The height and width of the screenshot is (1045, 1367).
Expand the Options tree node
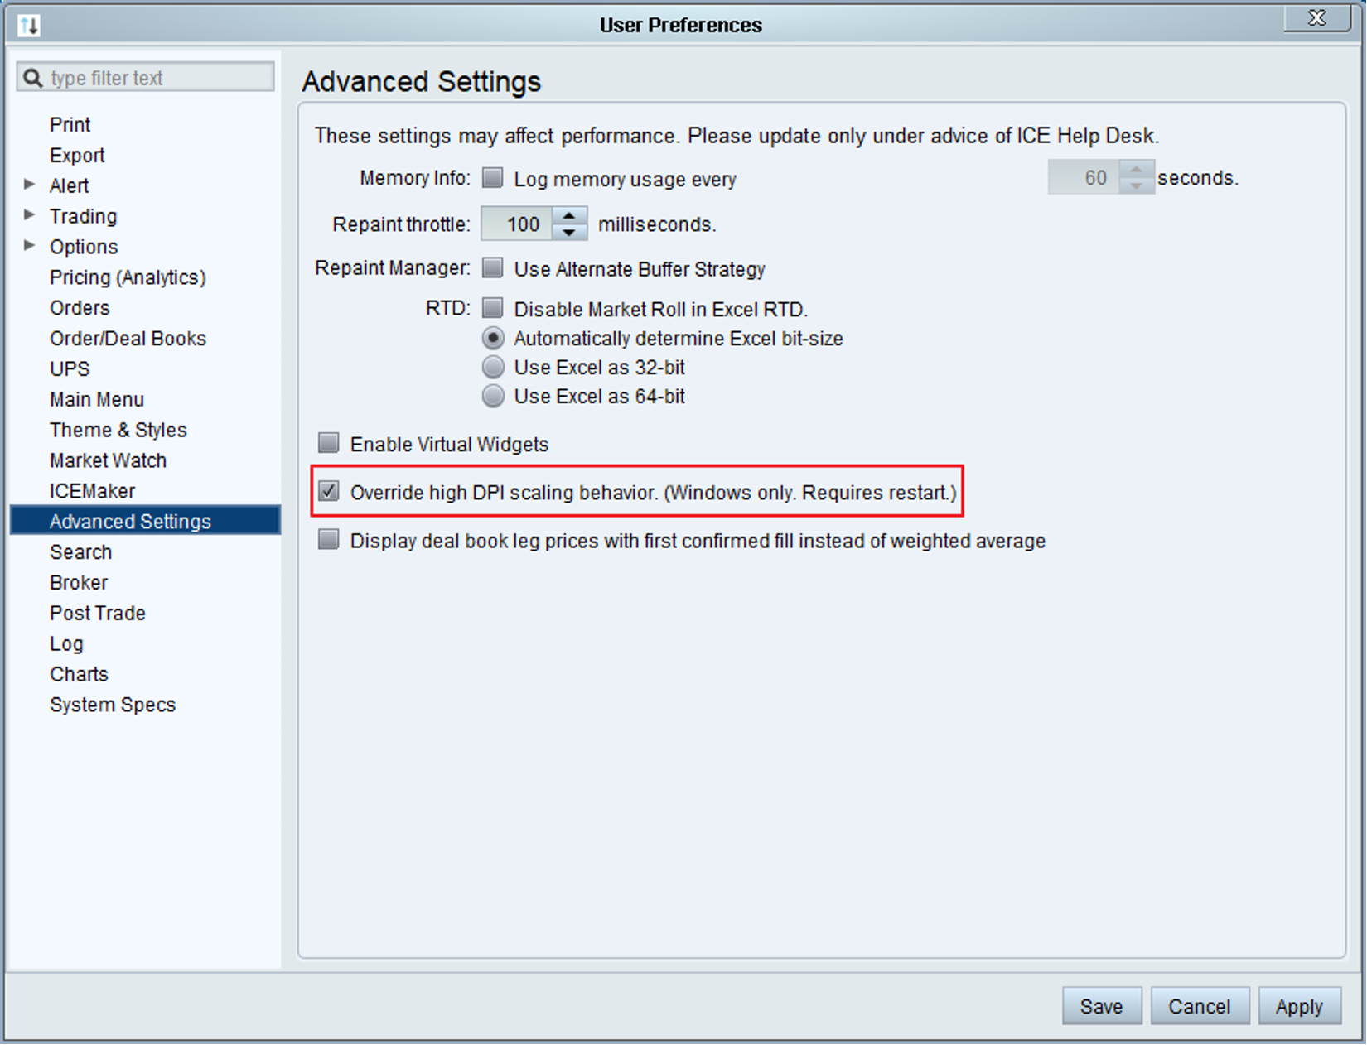click(30, 245)
